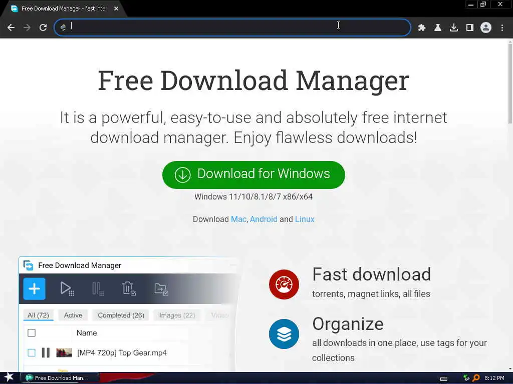Click the Start all downloads play icon

coord(67,288)
